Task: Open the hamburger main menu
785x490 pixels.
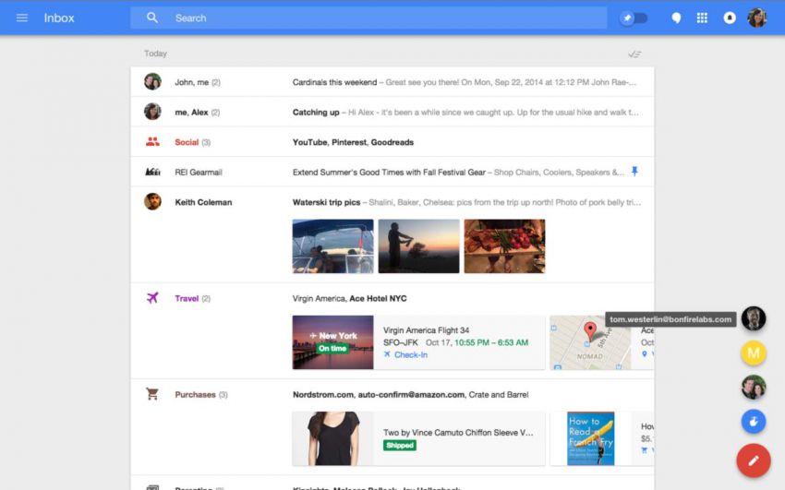Action: point(22,18)
